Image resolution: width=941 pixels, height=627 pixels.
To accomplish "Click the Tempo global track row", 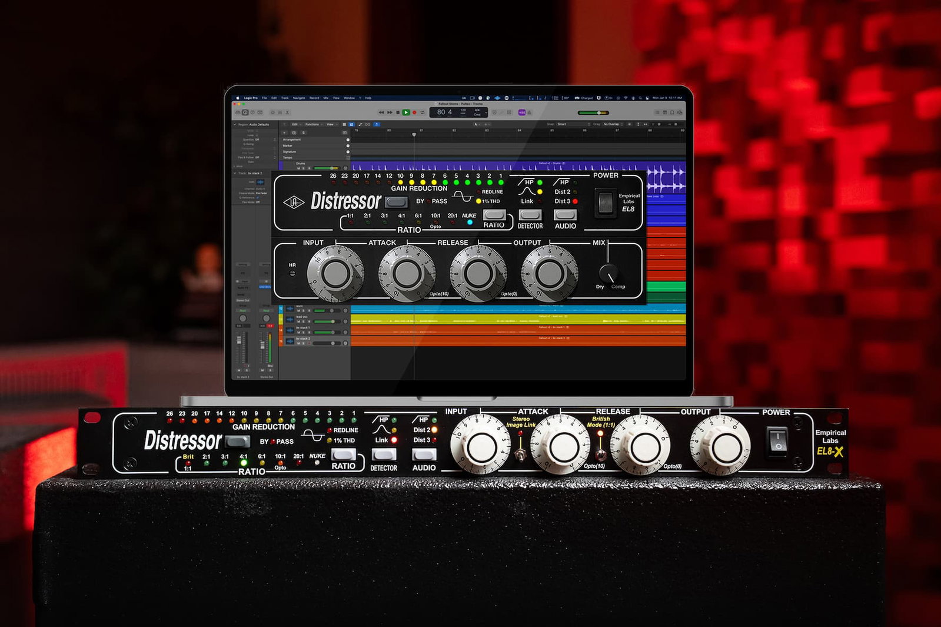I will tap(314, 158).
